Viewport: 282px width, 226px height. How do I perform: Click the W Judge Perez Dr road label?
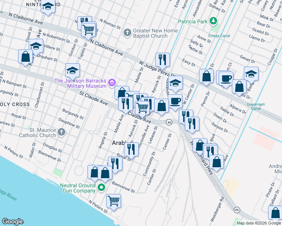(157, 69)
